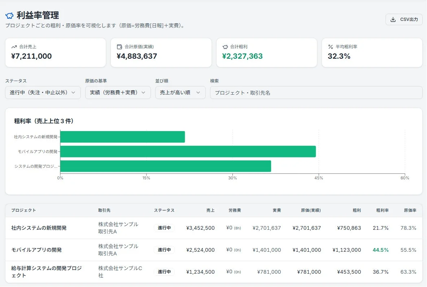Click the ¥1,234,500 sales value

[200, 272]
